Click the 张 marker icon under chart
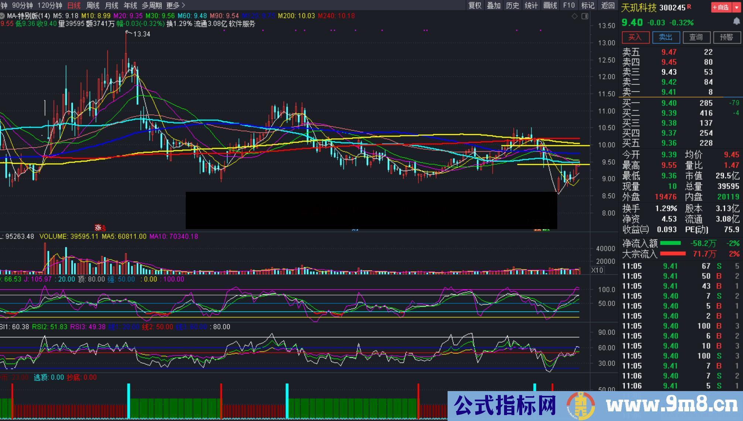This screenshot has height=421, width=743. [98, 227]
